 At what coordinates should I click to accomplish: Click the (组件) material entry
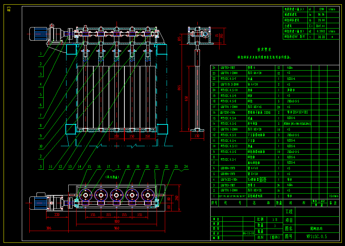tap(275, 237)
